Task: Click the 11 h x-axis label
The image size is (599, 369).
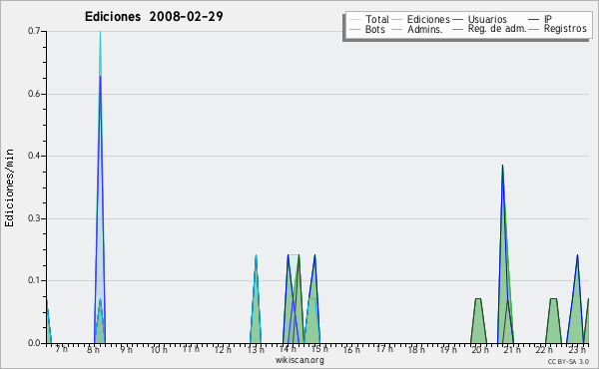Action: point(191,349)
